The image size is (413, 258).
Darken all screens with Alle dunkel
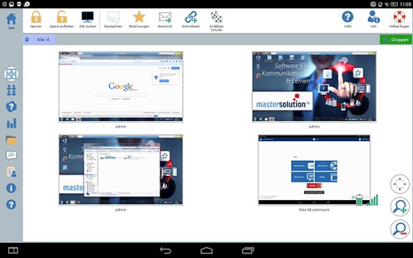(x=87, y=19)
